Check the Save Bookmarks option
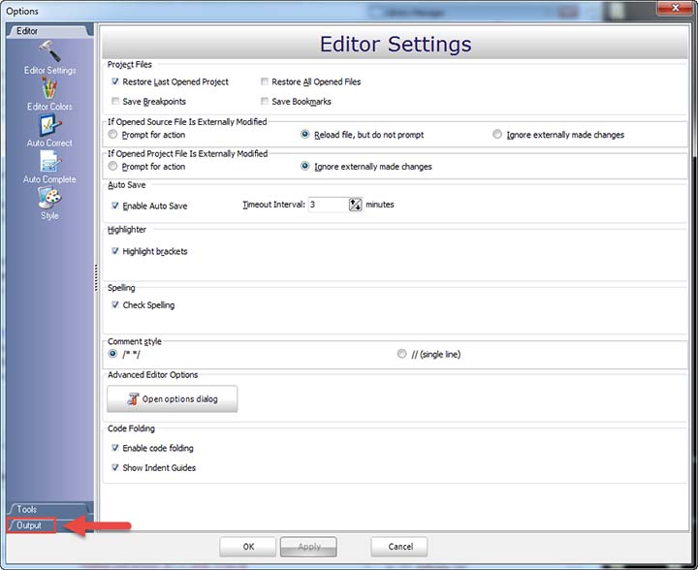Screen dimensions: 698x570 [x=265, y=102]
